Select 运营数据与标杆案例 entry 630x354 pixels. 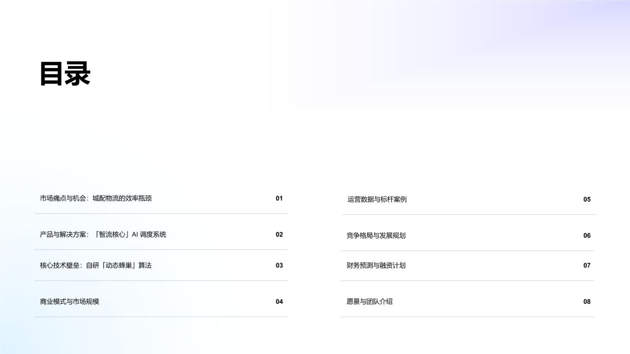point(377,200)
